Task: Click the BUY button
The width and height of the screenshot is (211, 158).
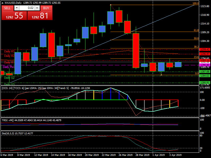Action: pos(46,8)
